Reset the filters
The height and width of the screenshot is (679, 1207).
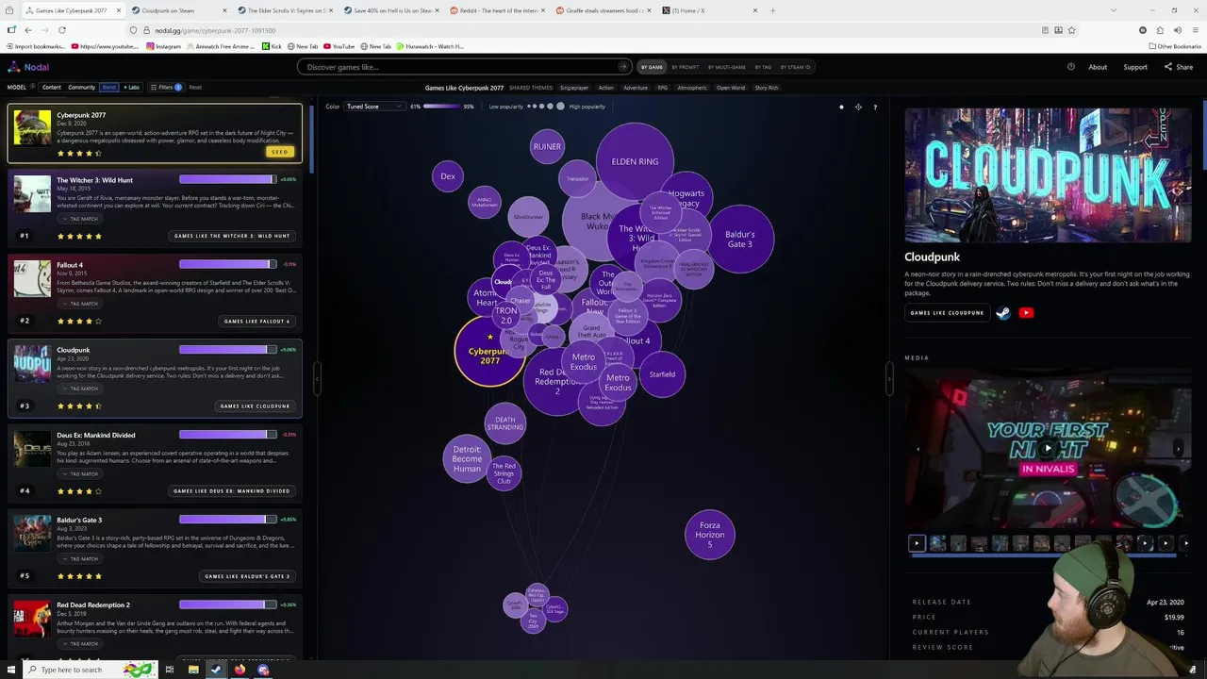[195, 87]
